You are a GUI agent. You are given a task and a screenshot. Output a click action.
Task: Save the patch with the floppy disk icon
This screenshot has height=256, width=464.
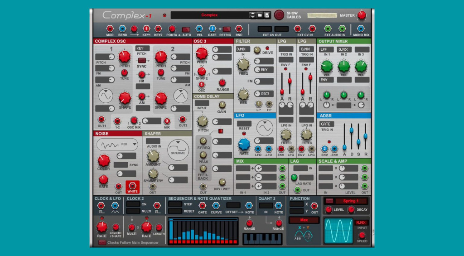[x=266, y=15]
